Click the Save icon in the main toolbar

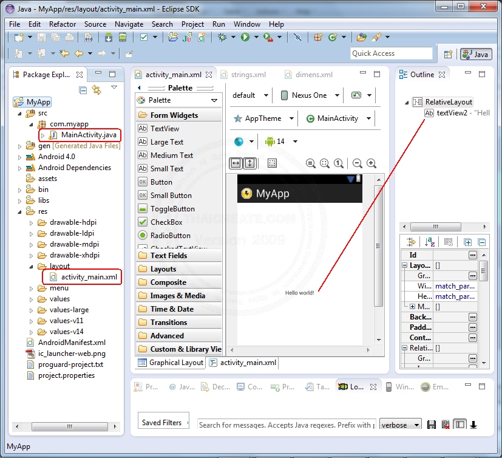40,37
